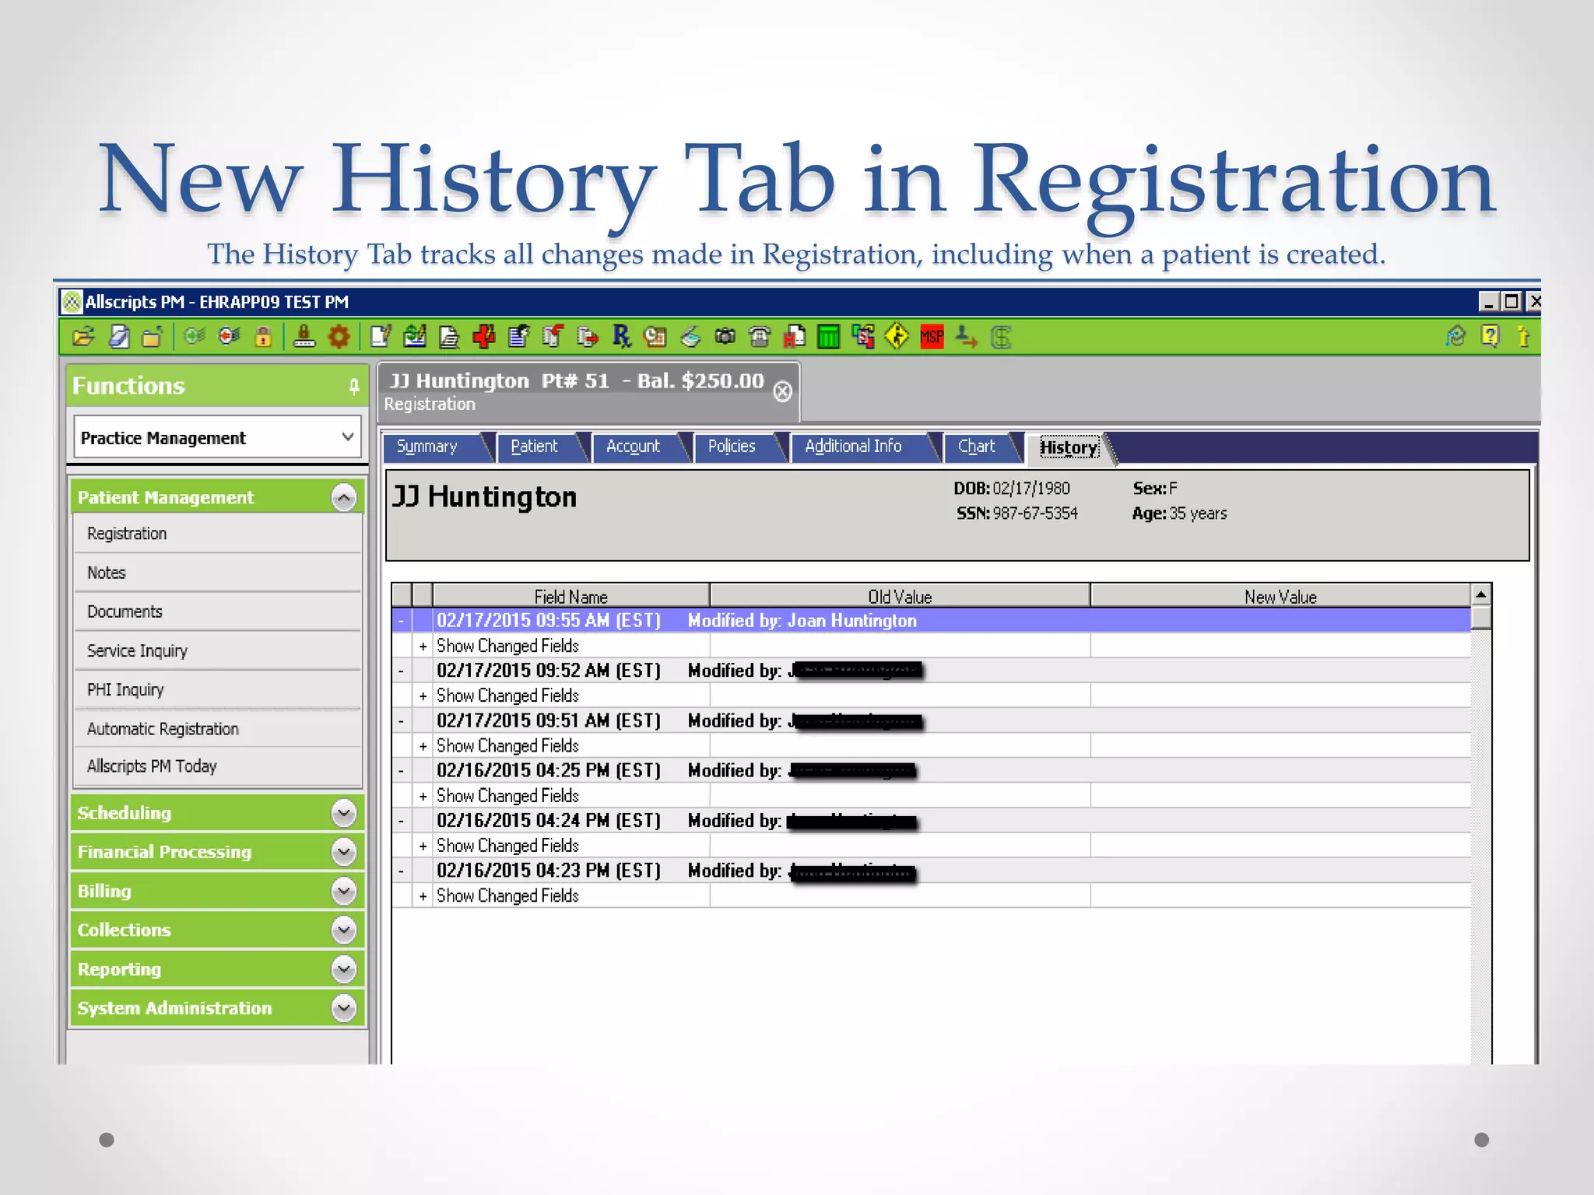This screenshot has height=1195, width=1594.
Task: Click the yellow up-arrow icon at toolbar end
Action: click(1523, 336)
